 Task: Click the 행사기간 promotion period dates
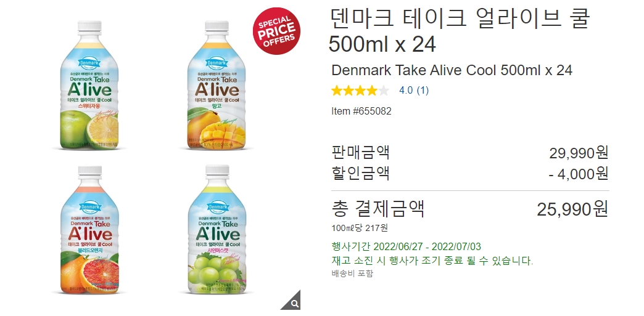[x=406, y=246]
